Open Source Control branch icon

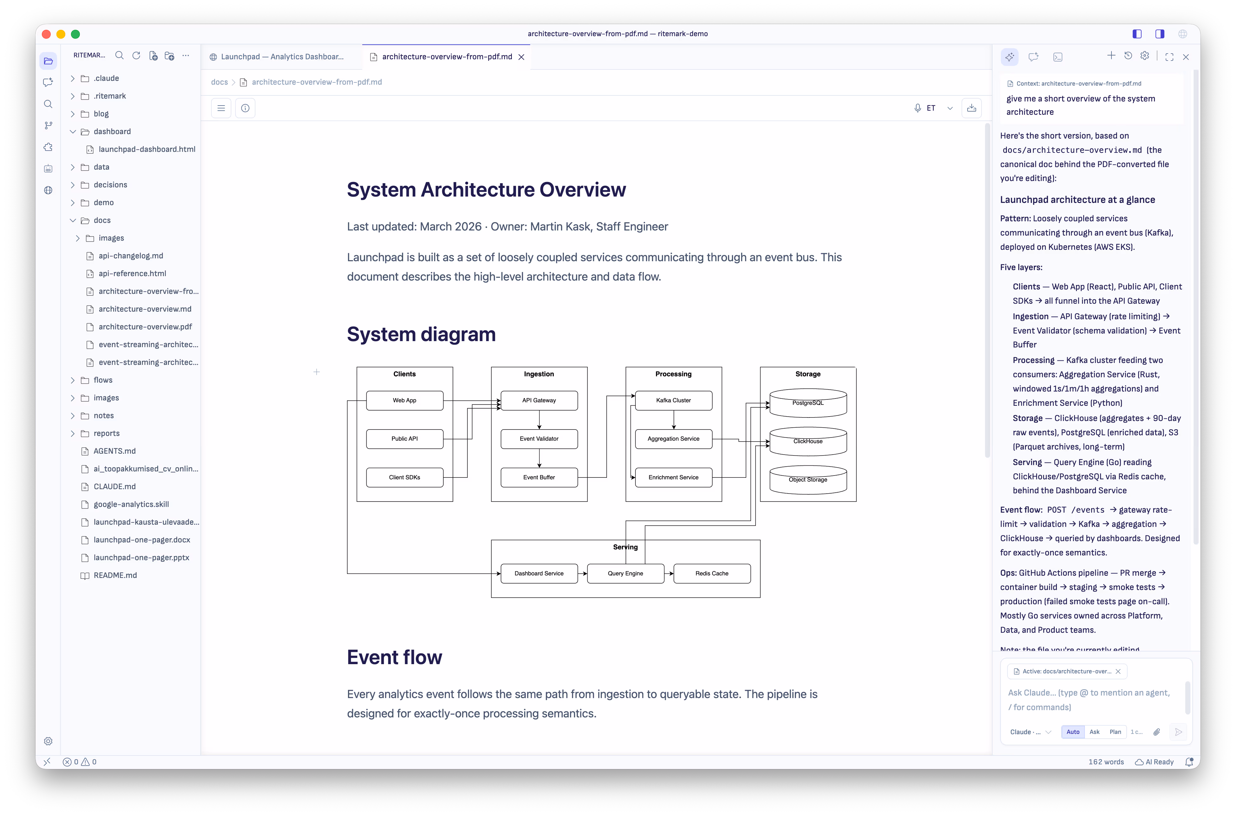pos(48,126)
